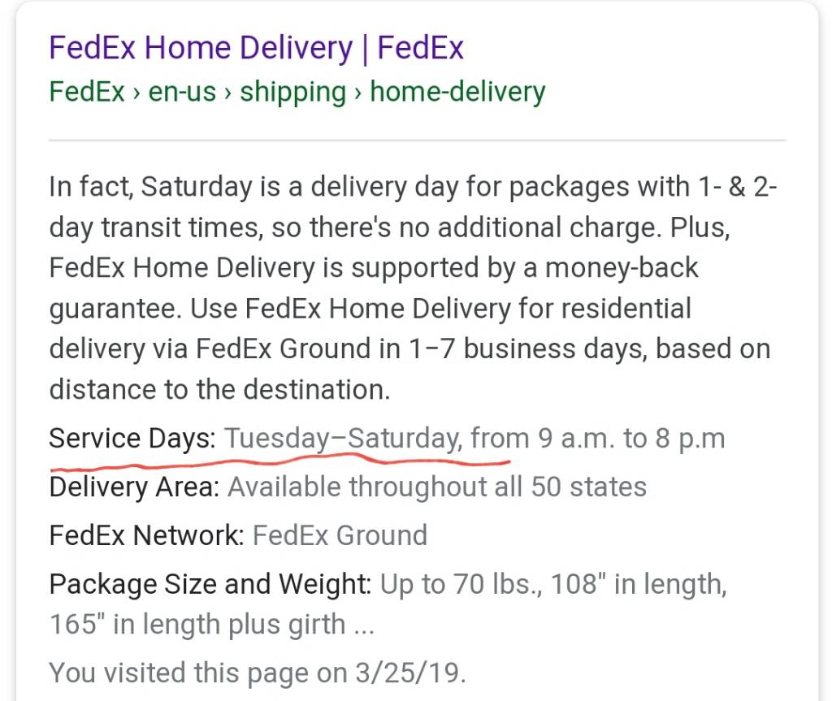Click the FedEx Network label

[x=146, y=535]
